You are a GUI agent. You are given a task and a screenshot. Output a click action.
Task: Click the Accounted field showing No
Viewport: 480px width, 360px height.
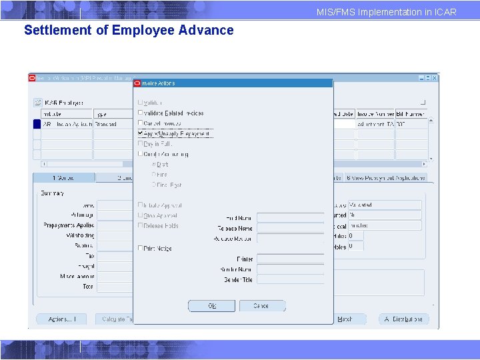pyautogui.click(x=385, y=215)
